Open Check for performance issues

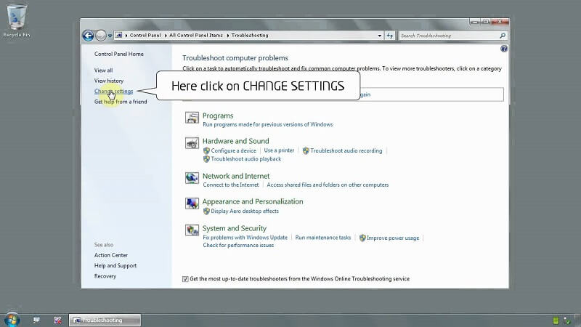click(x=238, y=246)
